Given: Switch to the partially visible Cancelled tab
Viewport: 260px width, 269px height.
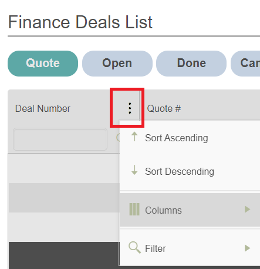Looking at the screenshot, I should [x=245, y=64].
